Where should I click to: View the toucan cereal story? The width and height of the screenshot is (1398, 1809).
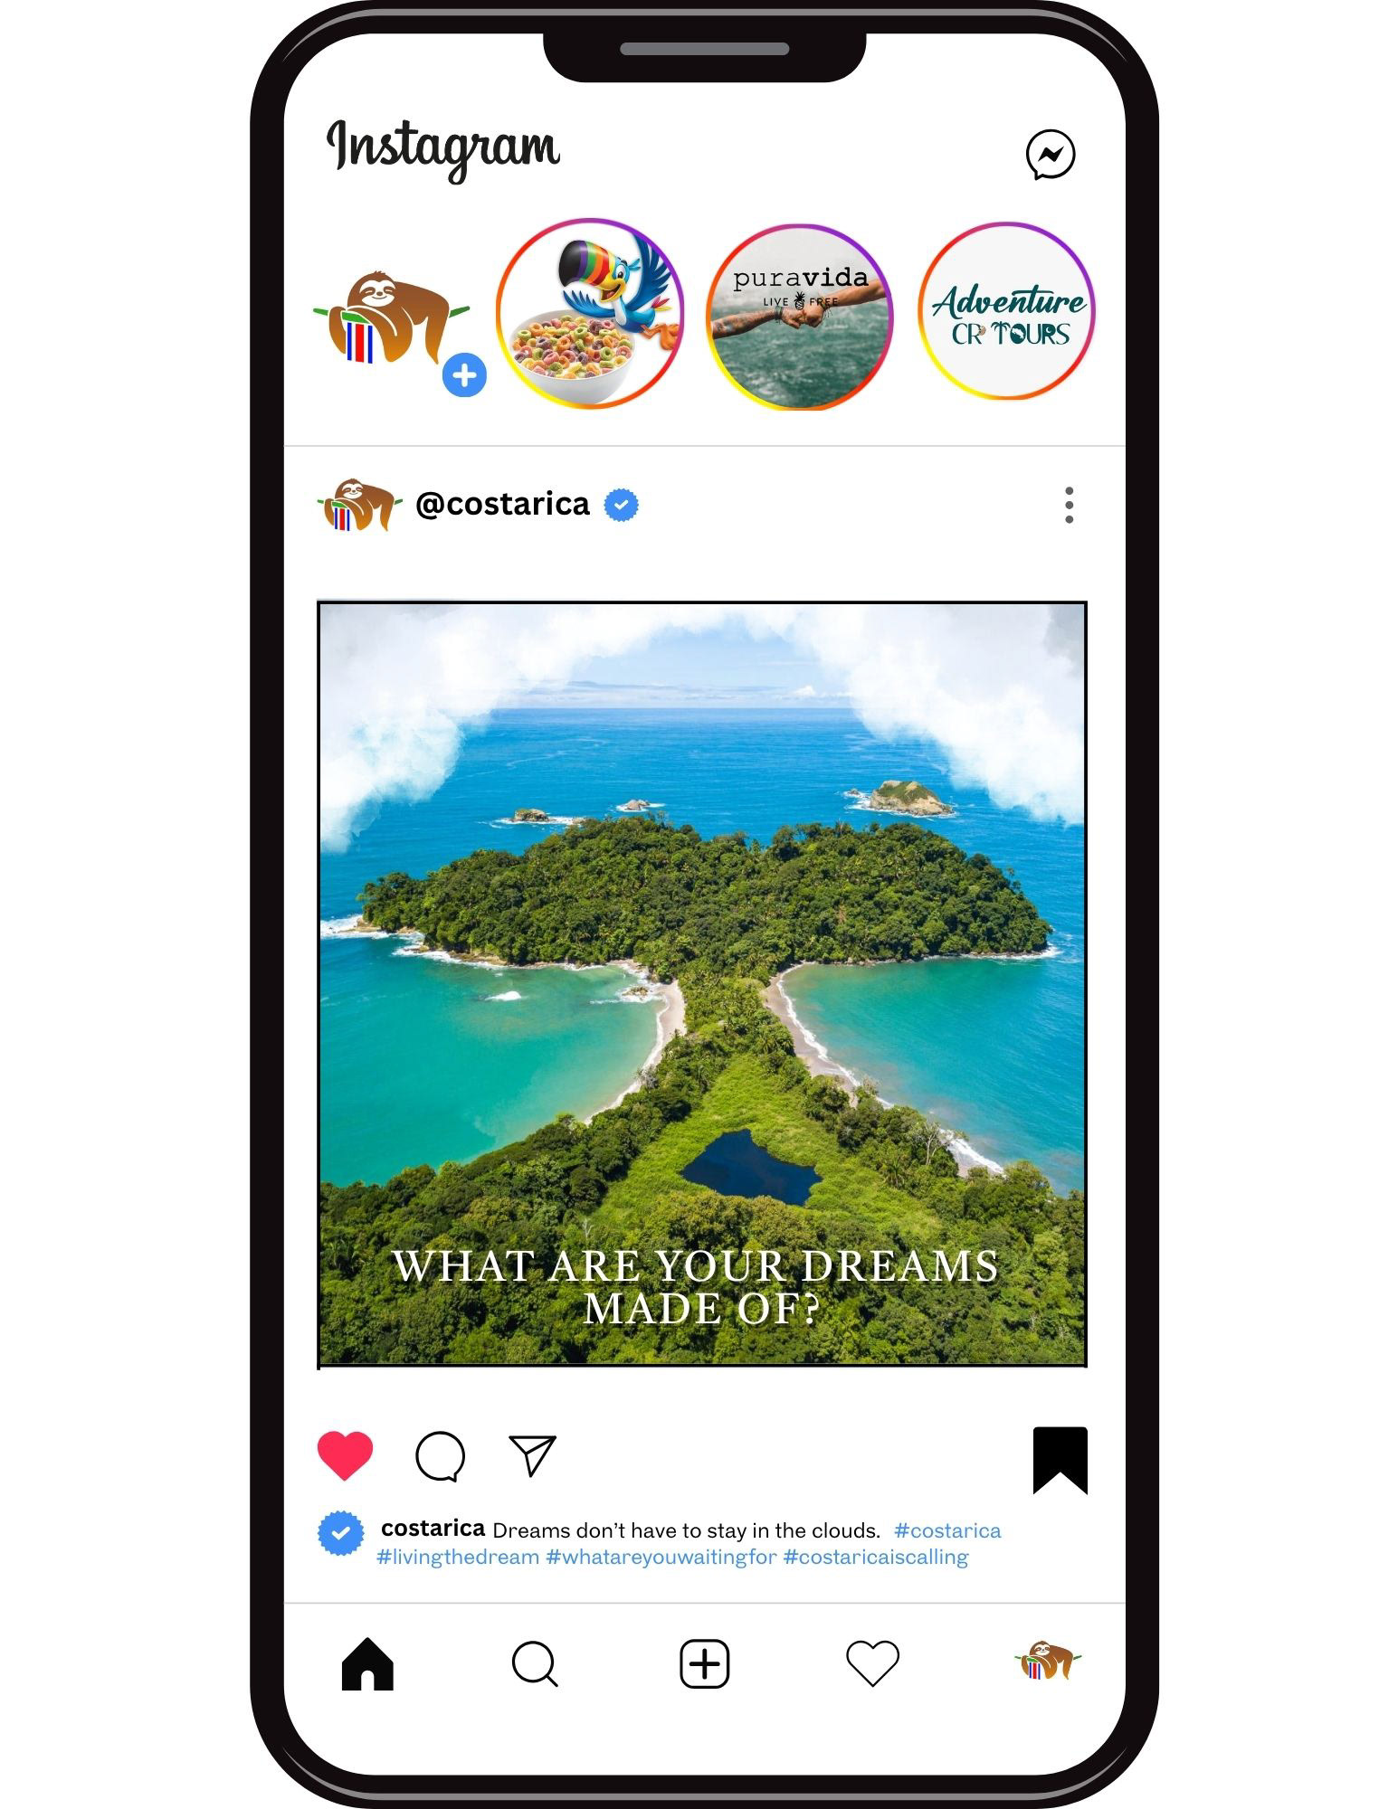coord(590,313)
